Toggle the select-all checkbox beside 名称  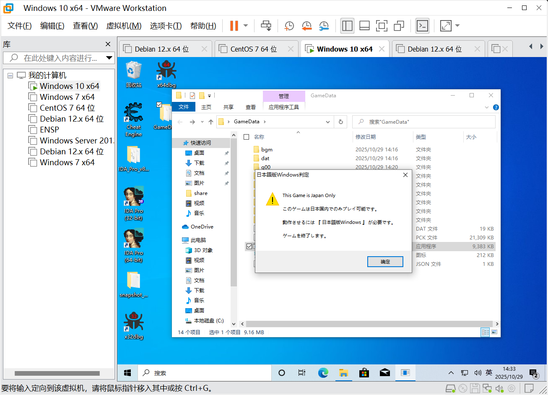click(247, 137)
